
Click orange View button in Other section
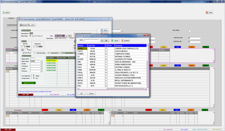pos(191,110)
